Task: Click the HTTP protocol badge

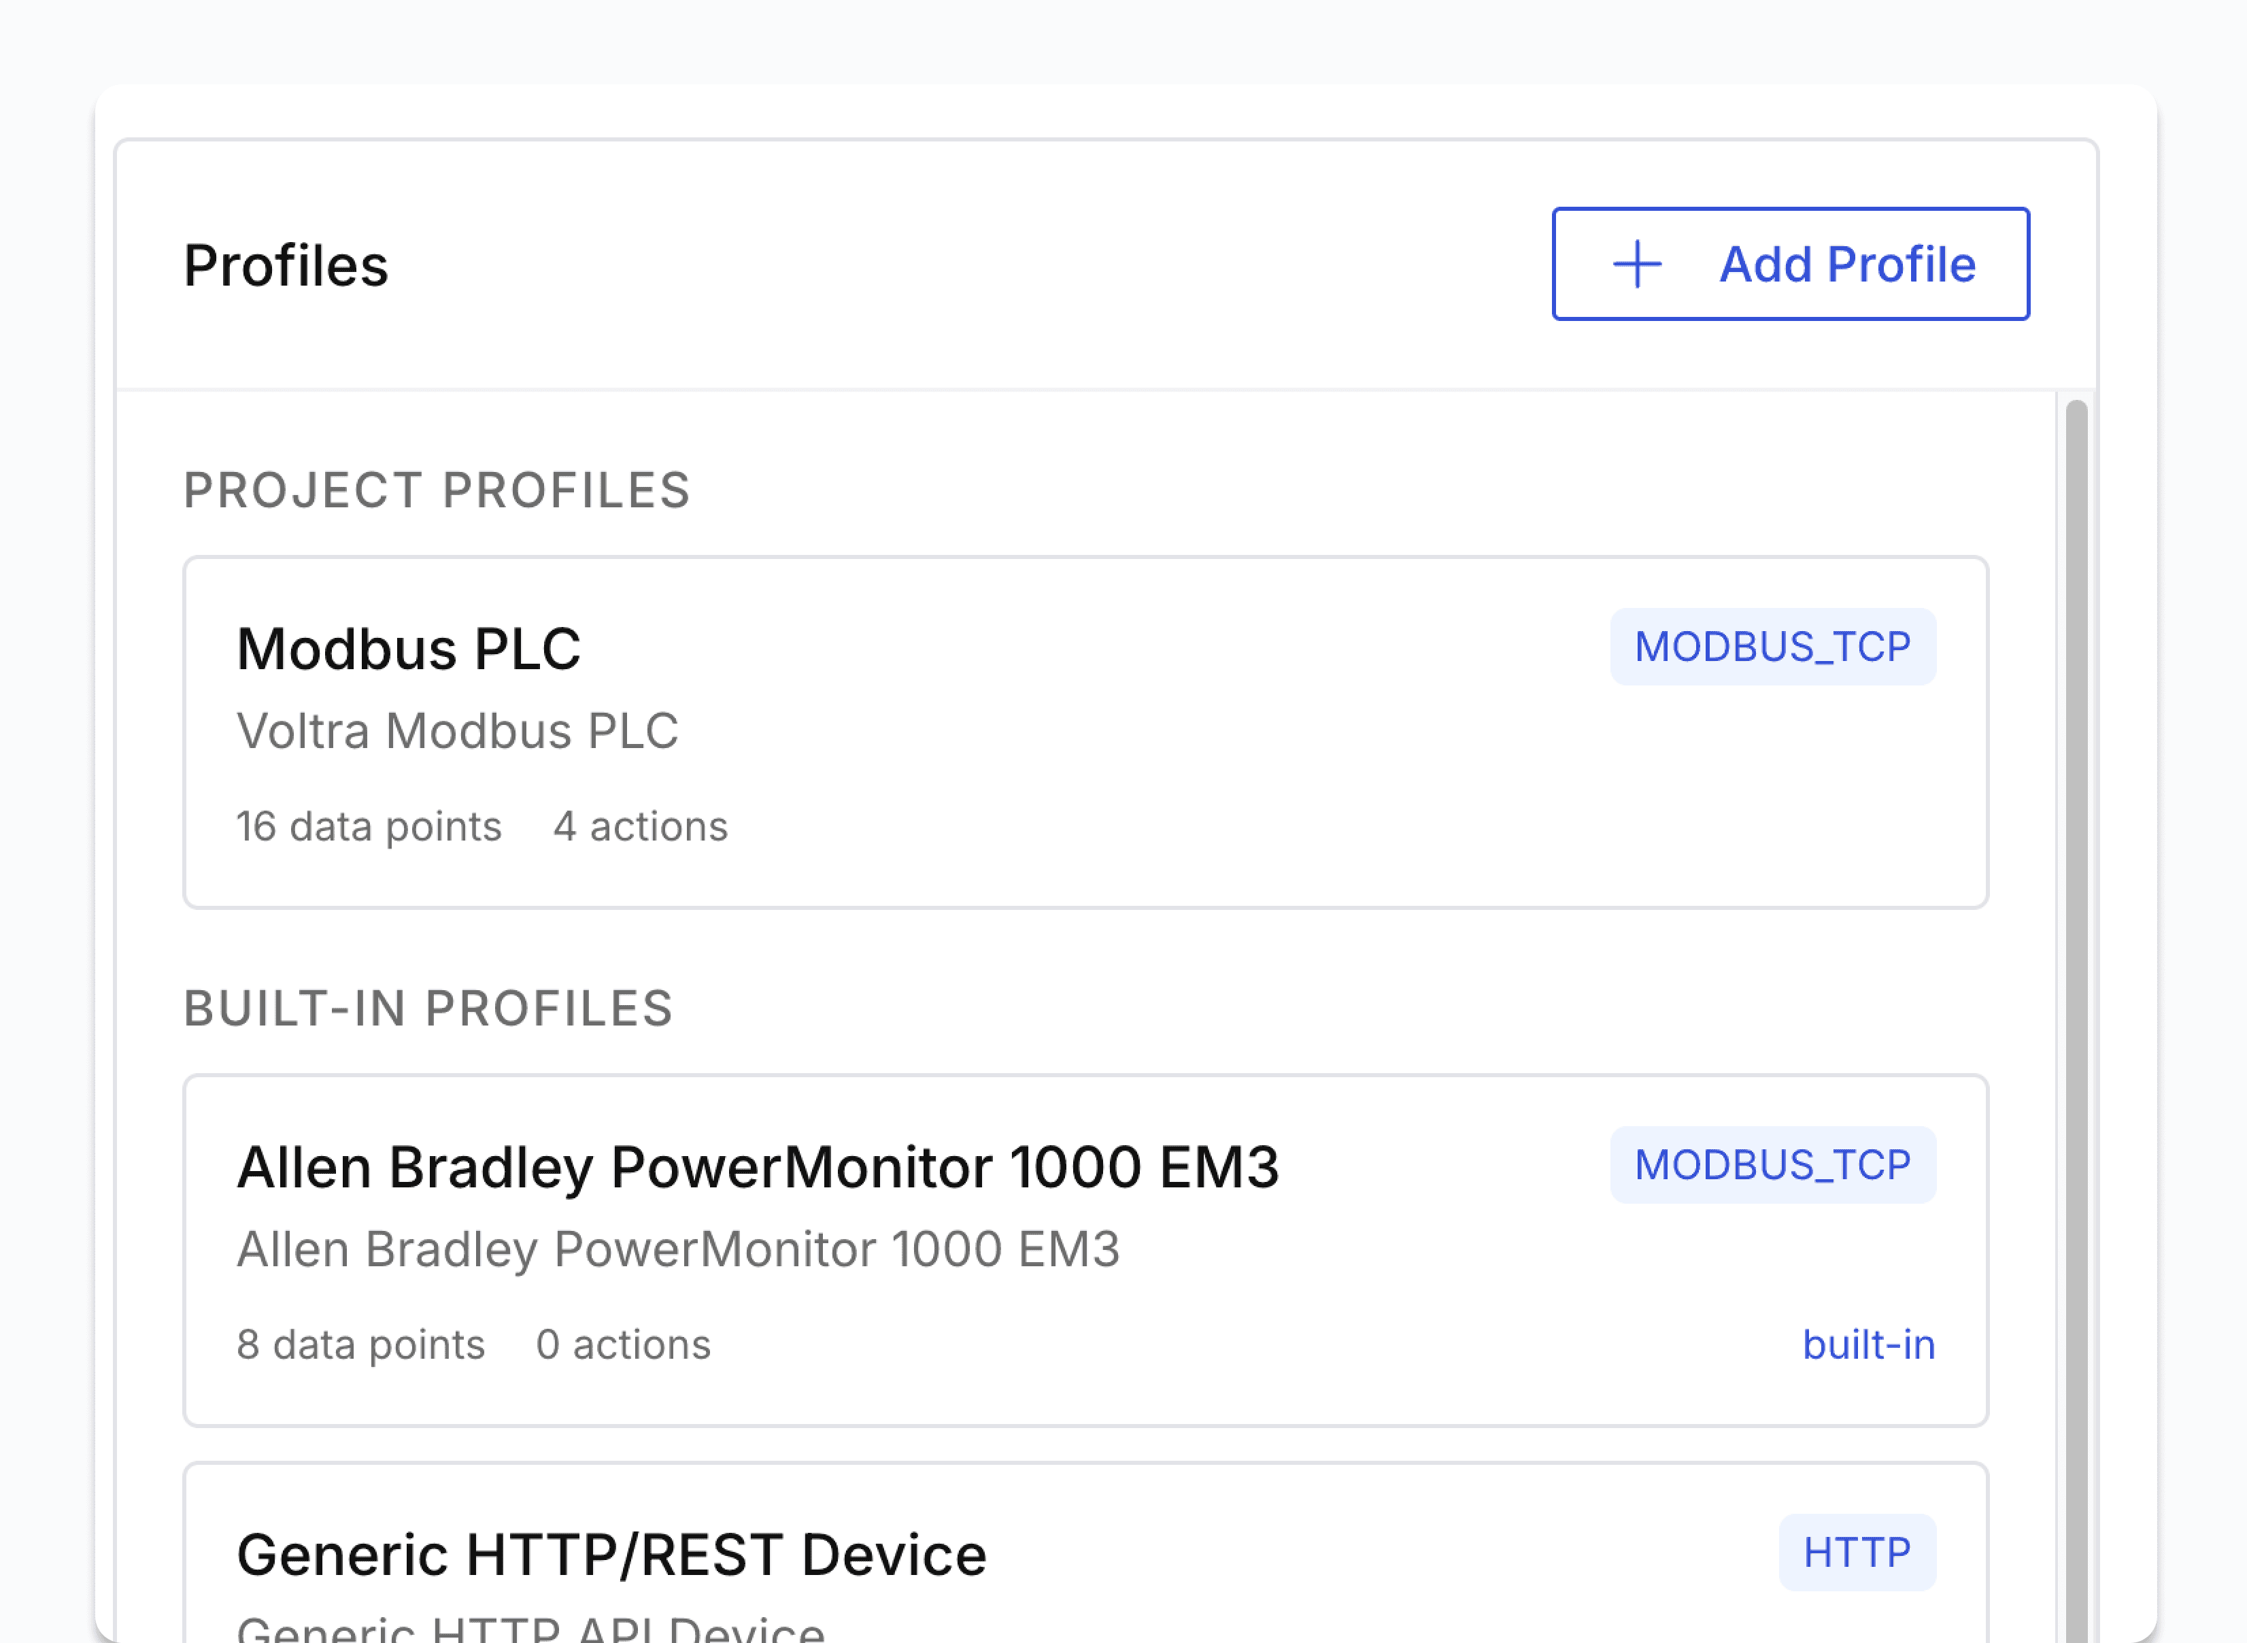Action: pos(1856,1553)
